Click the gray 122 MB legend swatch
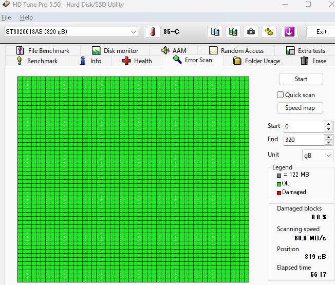The height and width of the screenshot is (285, 335). click(x=279, y=176)
